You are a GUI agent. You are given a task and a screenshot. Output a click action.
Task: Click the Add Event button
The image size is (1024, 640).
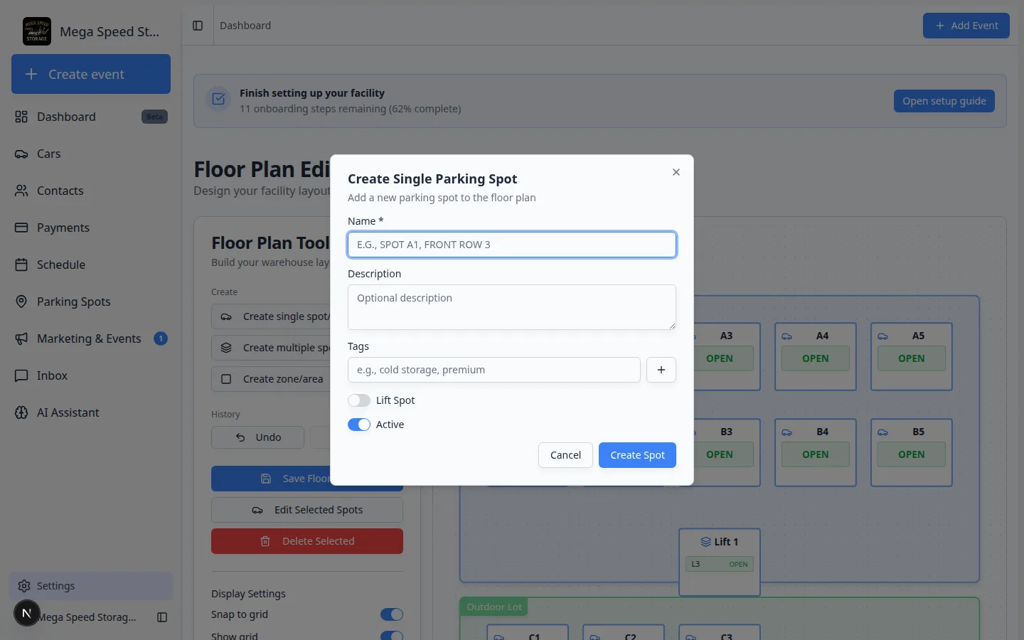pos(966,26)
